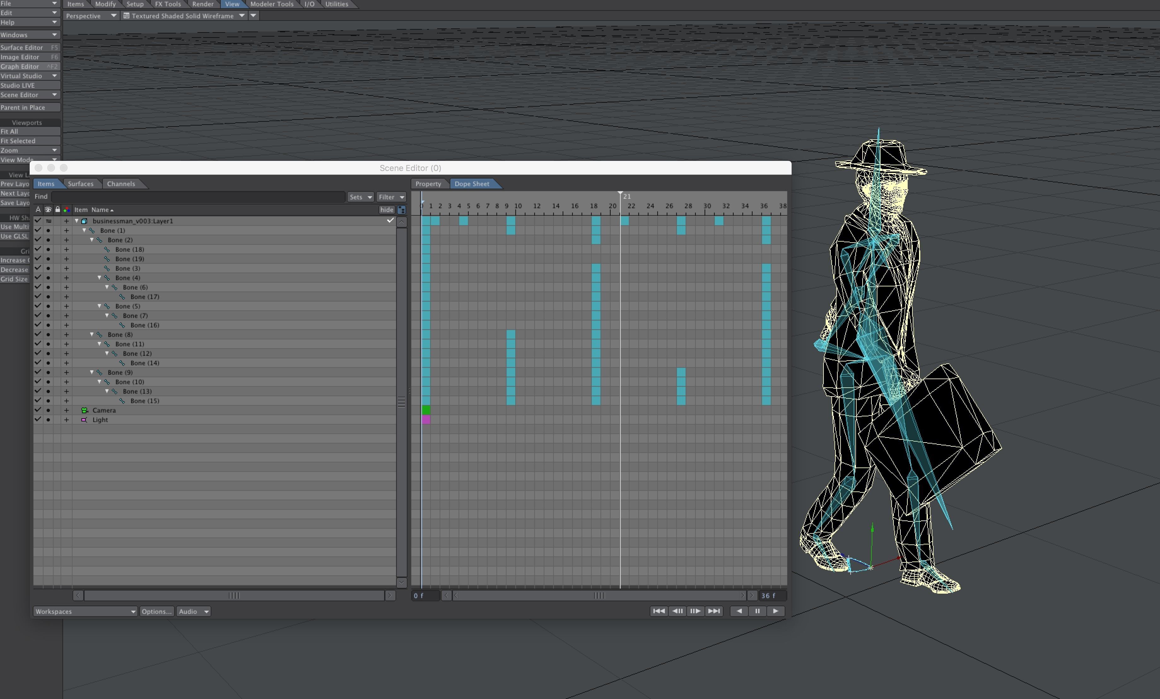The width and height of the screenshot is (1160, 699).
Task: Click the step forward one frame button
Action: 695,611
